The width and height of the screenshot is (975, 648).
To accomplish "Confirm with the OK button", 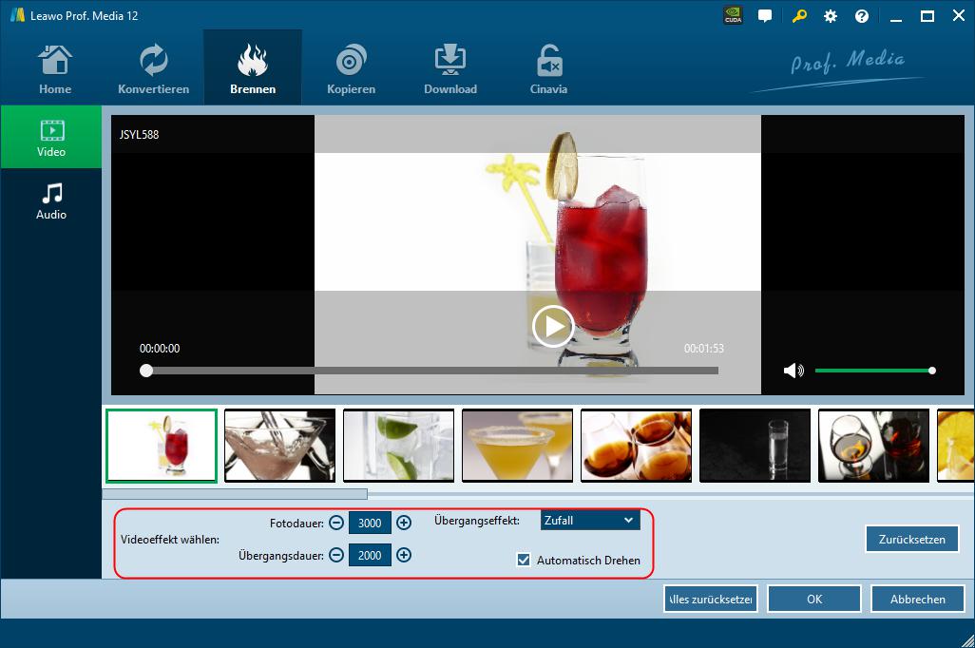I will click(814, 600).
